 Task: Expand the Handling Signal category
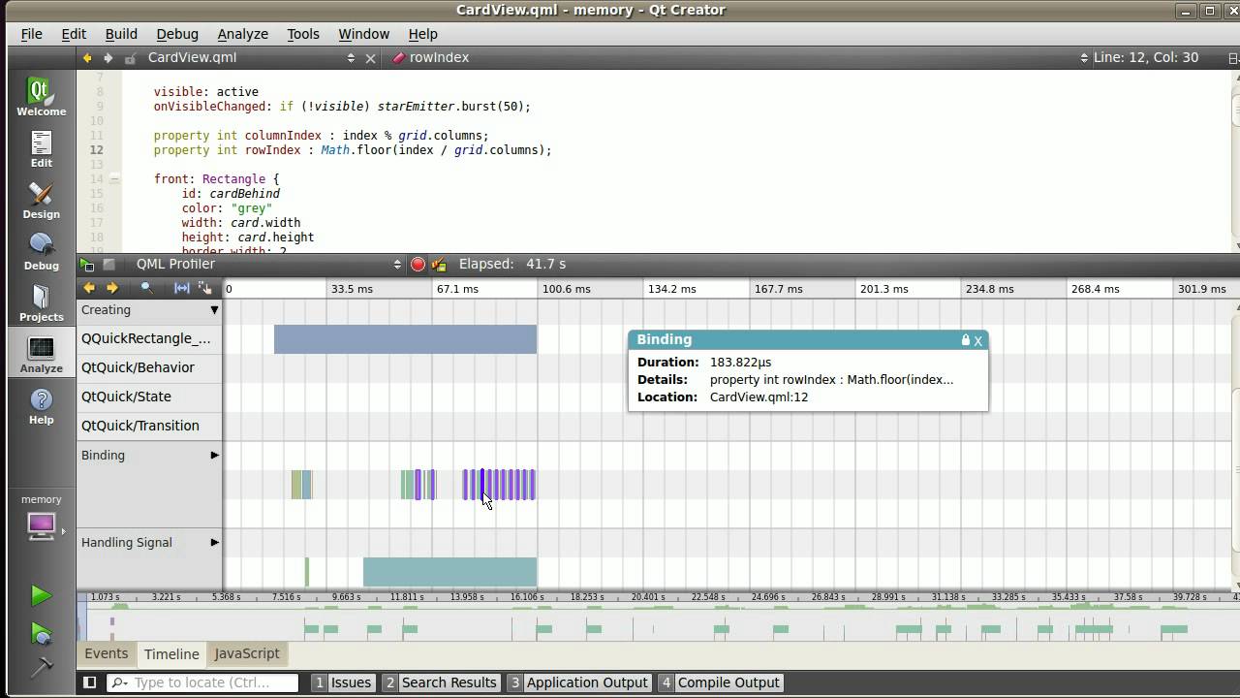coord(214,542)
